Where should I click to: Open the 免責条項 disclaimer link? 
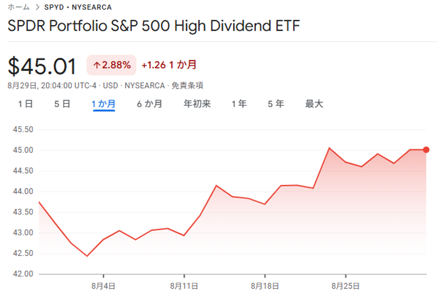pyautogui.click(x=187, y=86)
